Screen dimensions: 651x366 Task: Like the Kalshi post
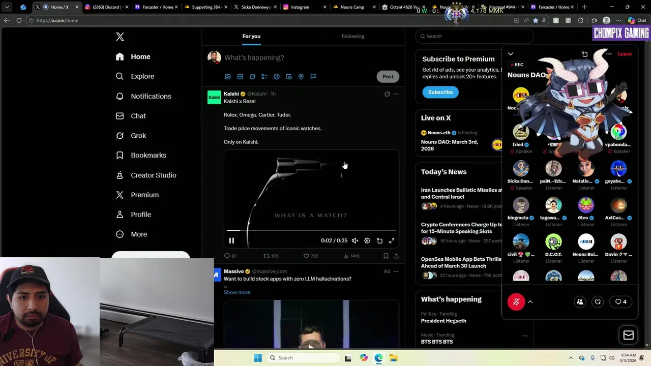(311, 256)
